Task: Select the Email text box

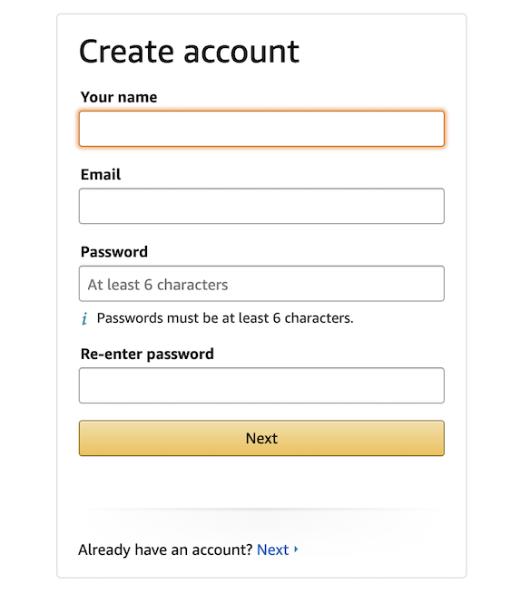Action: tap(261, 206)
